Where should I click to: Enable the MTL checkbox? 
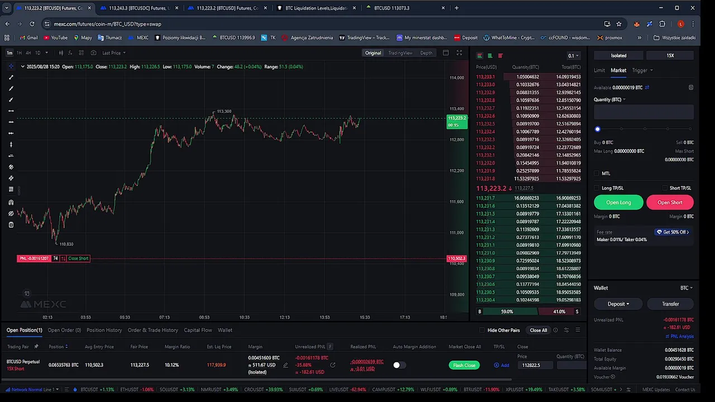597,173
